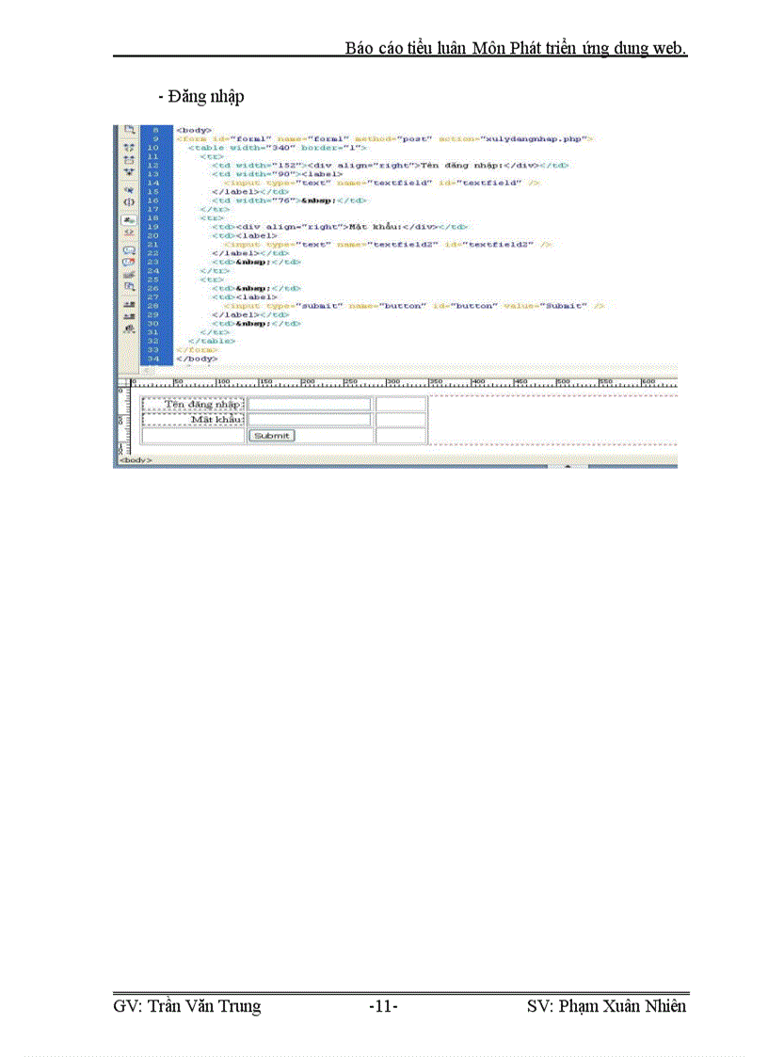Viewport: 768px width, 1057px height.
Task: Click the Tên đăng nhập text field
Action: [x=308, y=405]
